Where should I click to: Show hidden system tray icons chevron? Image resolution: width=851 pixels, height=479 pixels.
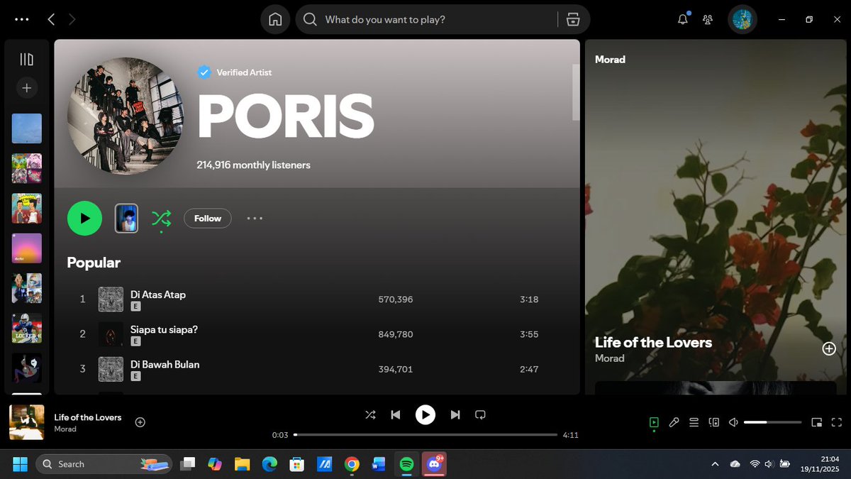pos(715,464)
